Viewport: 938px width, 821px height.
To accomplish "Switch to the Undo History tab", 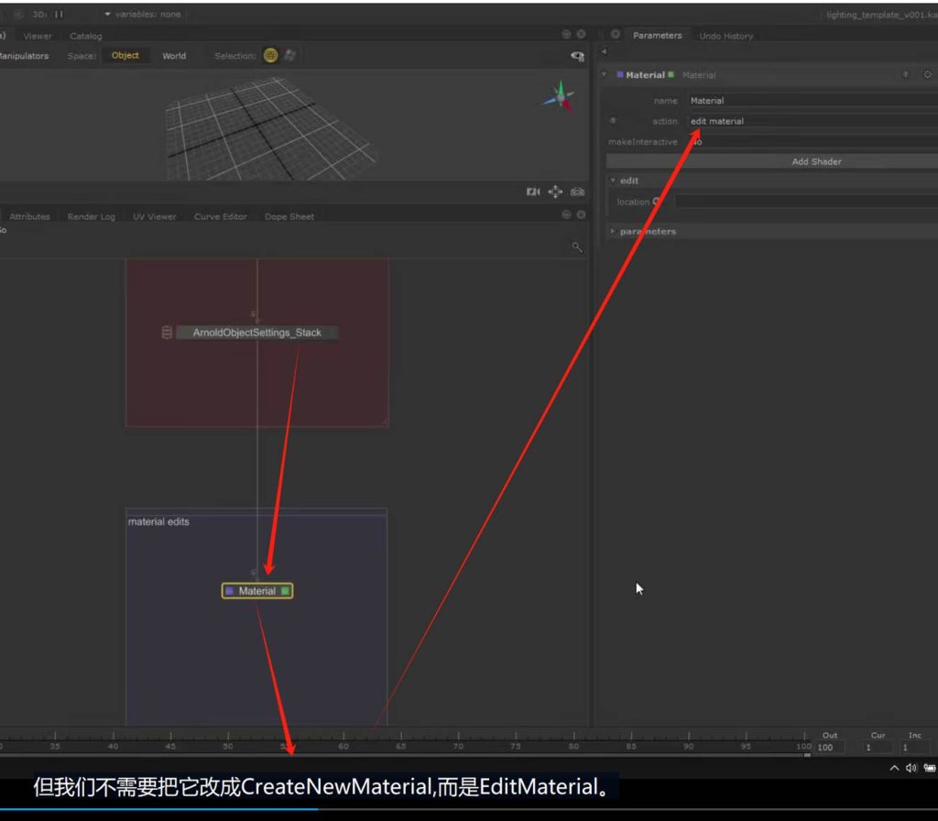I will pos(725,36).
